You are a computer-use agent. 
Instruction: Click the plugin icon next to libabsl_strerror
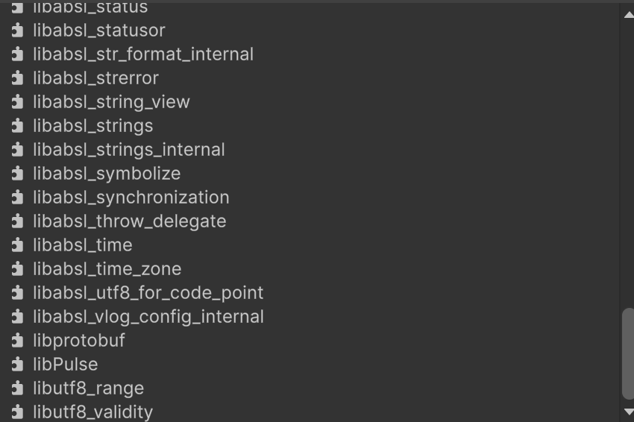(x=18, y=78)
